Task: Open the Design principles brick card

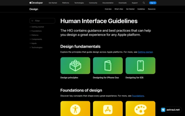Action: click(75, 66)
